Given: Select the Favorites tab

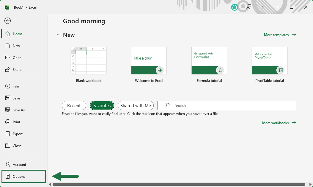Looking at the screenshot, I should (102, 105).
